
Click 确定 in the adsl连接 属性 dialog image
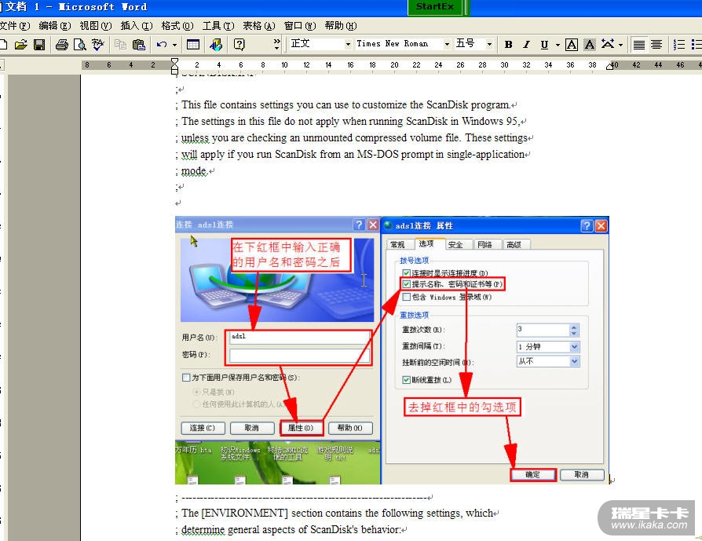(532, 475)
